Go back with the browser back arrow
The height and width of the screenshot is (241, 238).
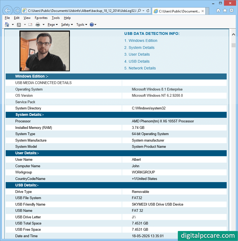pyautogui.click(x=7, y=11)
